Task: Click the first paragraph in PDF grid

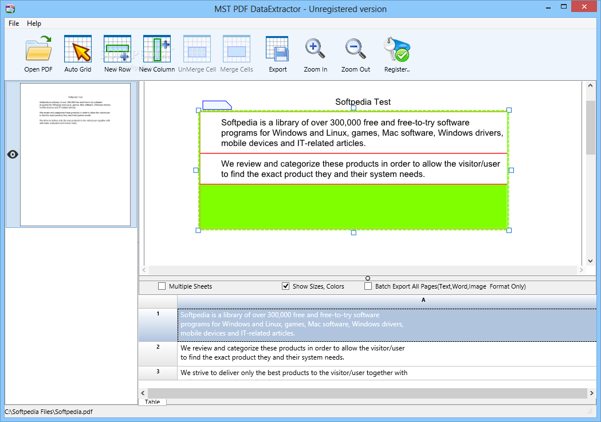Action: pos(362,133)
